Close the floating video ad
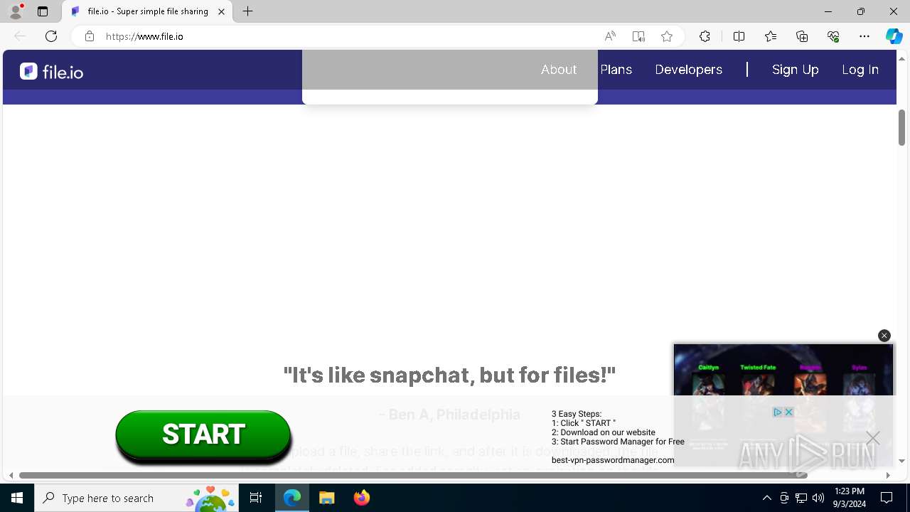 [x=884, y=336]
